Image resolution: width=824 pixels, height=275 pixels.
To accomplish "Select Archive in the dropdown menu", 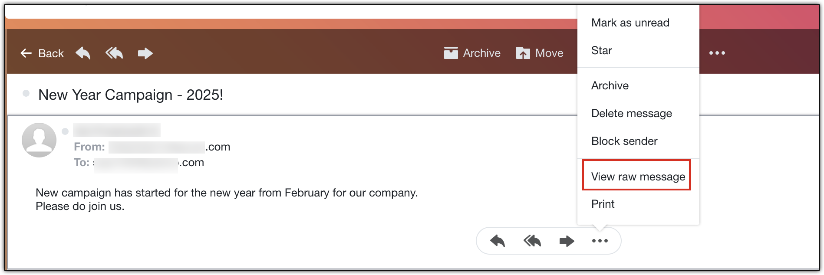I will pos(610,85).
